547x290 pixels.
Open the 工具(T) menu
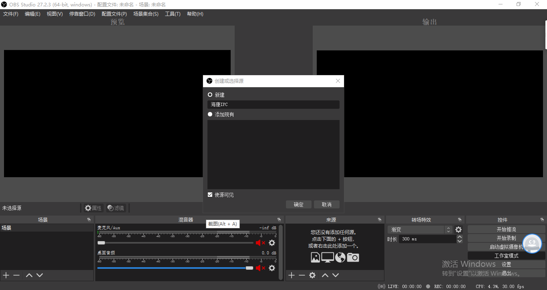click(x=173, y=14)
